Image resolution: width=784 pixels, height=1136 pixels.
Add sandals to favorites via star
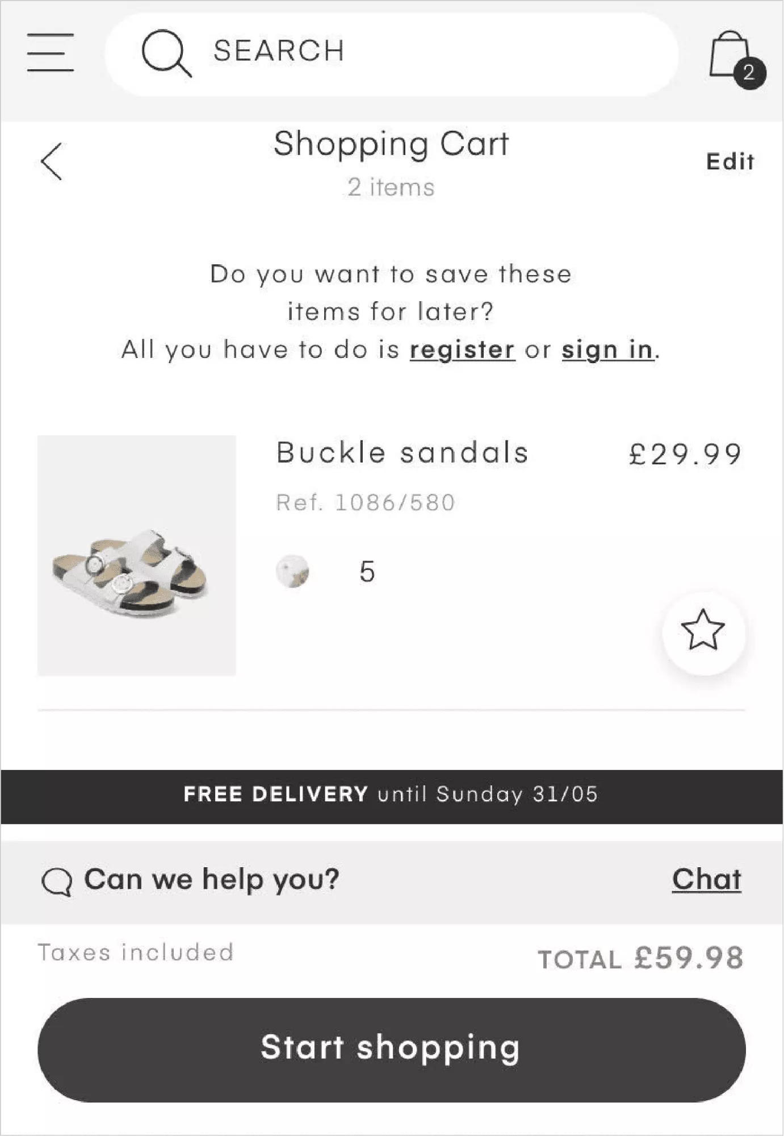pyautogui.click(x=703, y=630)
